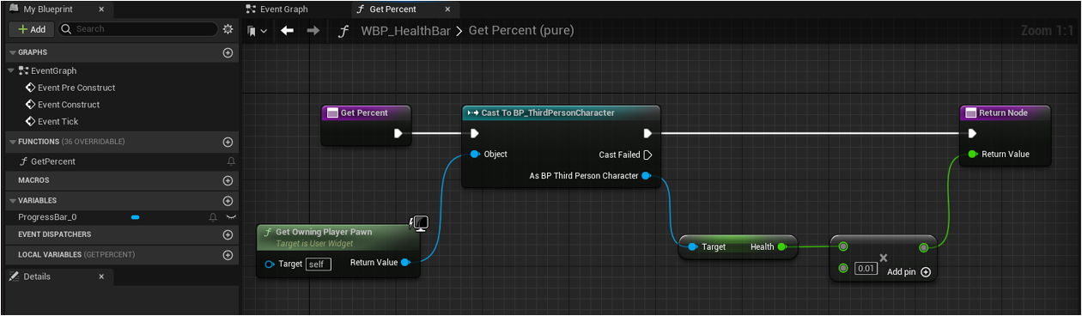The image size is (1082, 316).
Task: Switch to the Event Graph tab
Action: click(x=277, y=9)
